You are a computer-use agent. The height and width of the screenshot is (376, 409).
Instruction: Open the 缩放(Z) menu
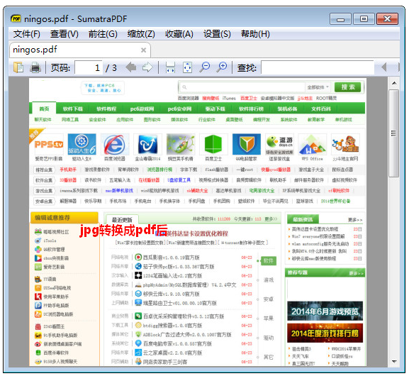[141, 34]
